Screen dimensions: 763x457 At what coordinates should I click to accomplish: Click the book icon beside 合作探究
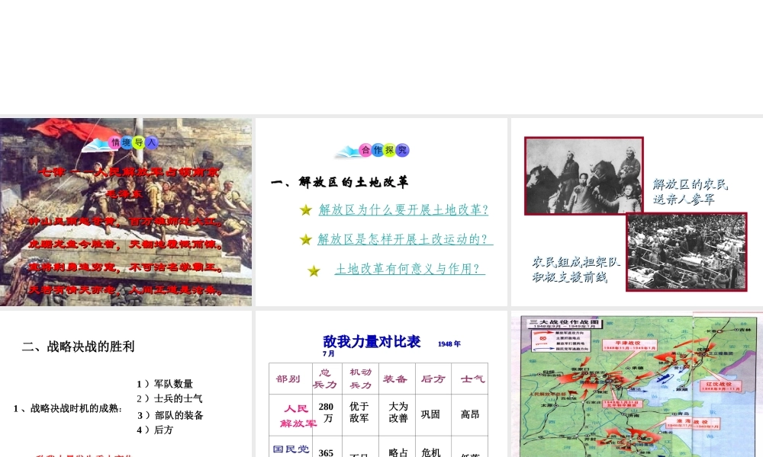tap(347, 152)
